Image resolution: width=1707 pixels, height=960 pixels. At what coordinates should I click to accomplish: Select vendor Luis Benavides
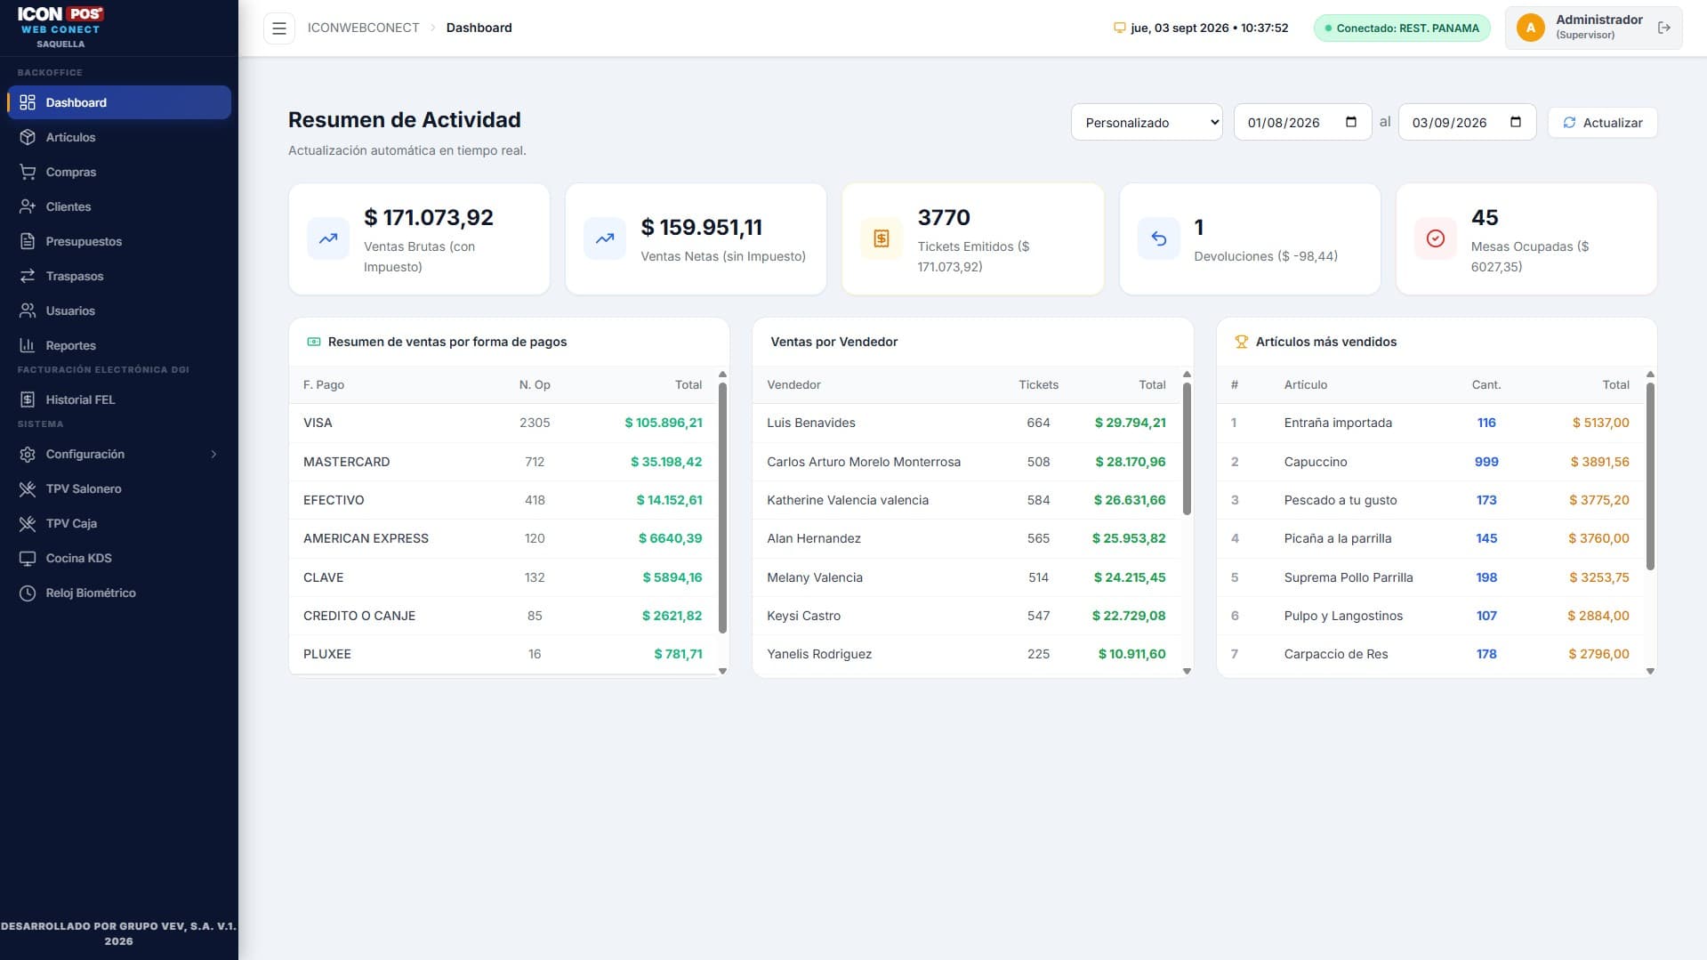click(810, 423)
